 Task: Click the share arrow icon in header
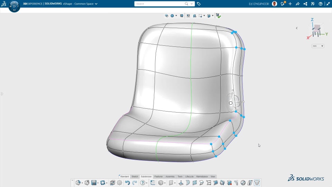pos(298,4)
